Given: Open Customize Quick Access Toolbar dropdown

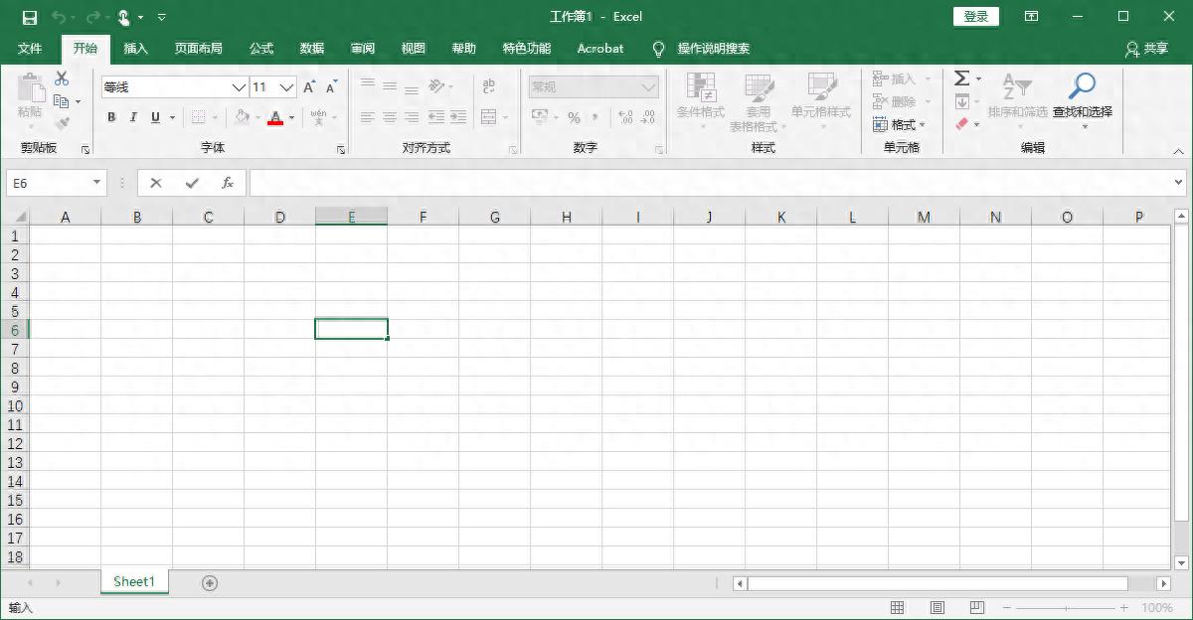Looking at the screenshot, I should pyautogui.click(x=162, y=17).
